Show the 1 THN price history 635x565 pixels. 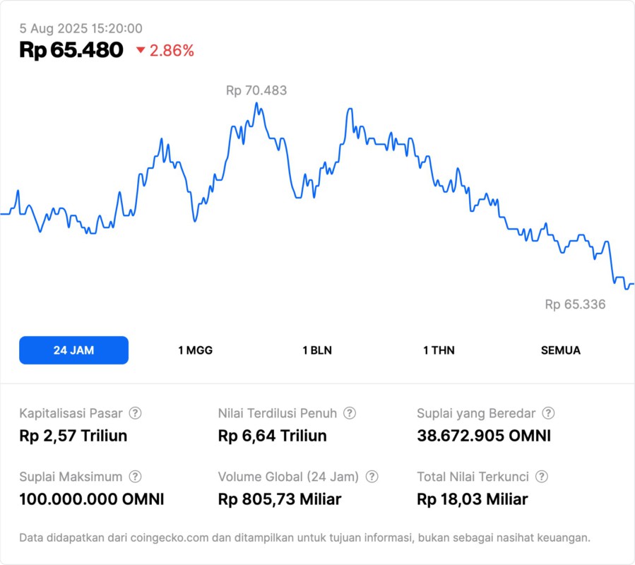[439, 350]
